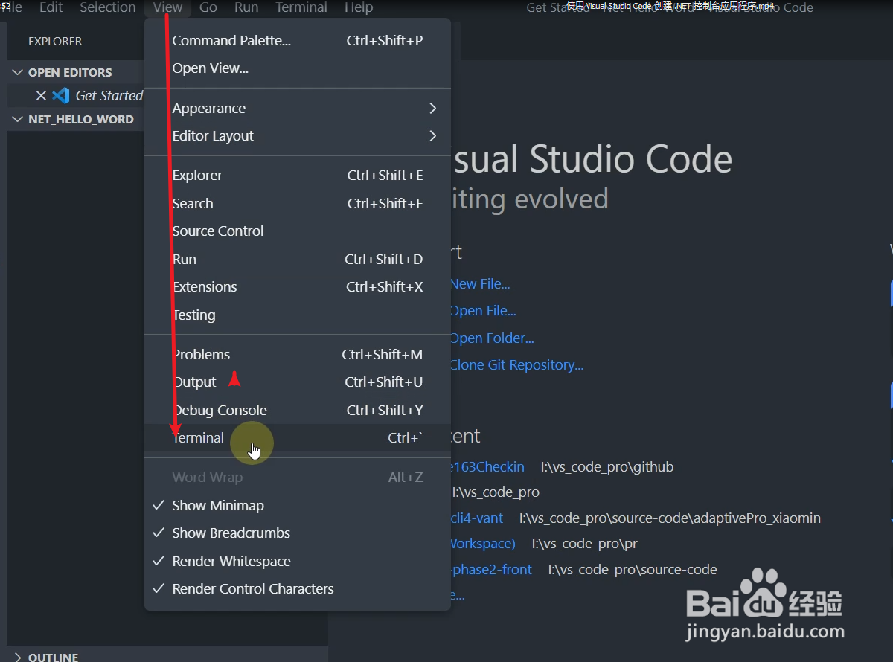
Task: Select Extensions menu entry
Action: [x=298, y=287]
